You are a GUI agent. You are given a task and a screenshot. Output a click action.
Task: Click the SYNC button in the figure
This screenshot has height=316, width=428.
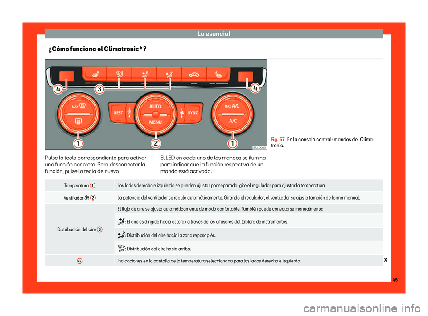pyautogui.click(x=193, y=112)
